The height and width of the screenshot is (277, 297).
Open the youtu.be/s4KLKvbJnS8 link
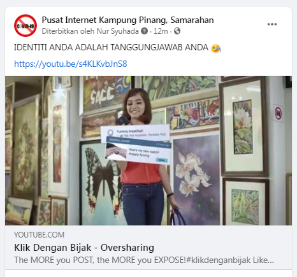[x=71, y=64]
